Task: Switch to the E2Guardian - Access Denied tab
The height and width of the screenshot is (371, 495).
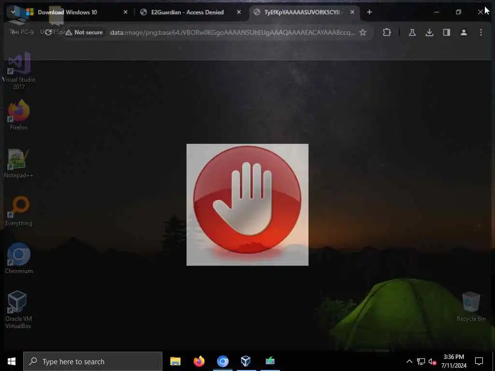Action: 191,12
